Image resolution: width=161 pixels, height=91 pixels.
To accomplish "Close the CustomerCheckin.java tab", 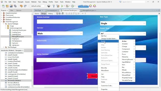I will point(78,10).
